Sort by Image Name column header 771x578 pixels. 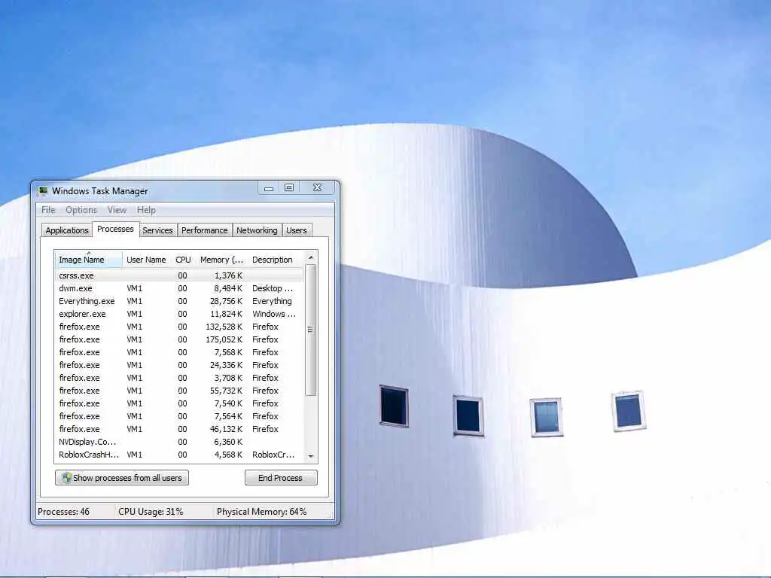pos(88,260)
